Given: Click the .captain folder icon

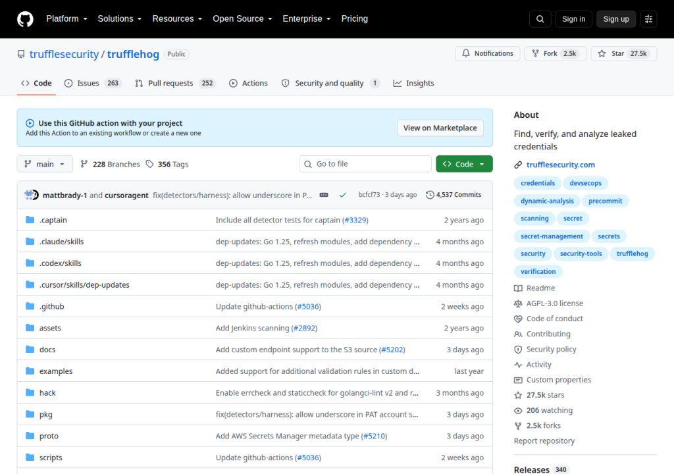Looking at the screenshot, I should [x=30, y=220].
